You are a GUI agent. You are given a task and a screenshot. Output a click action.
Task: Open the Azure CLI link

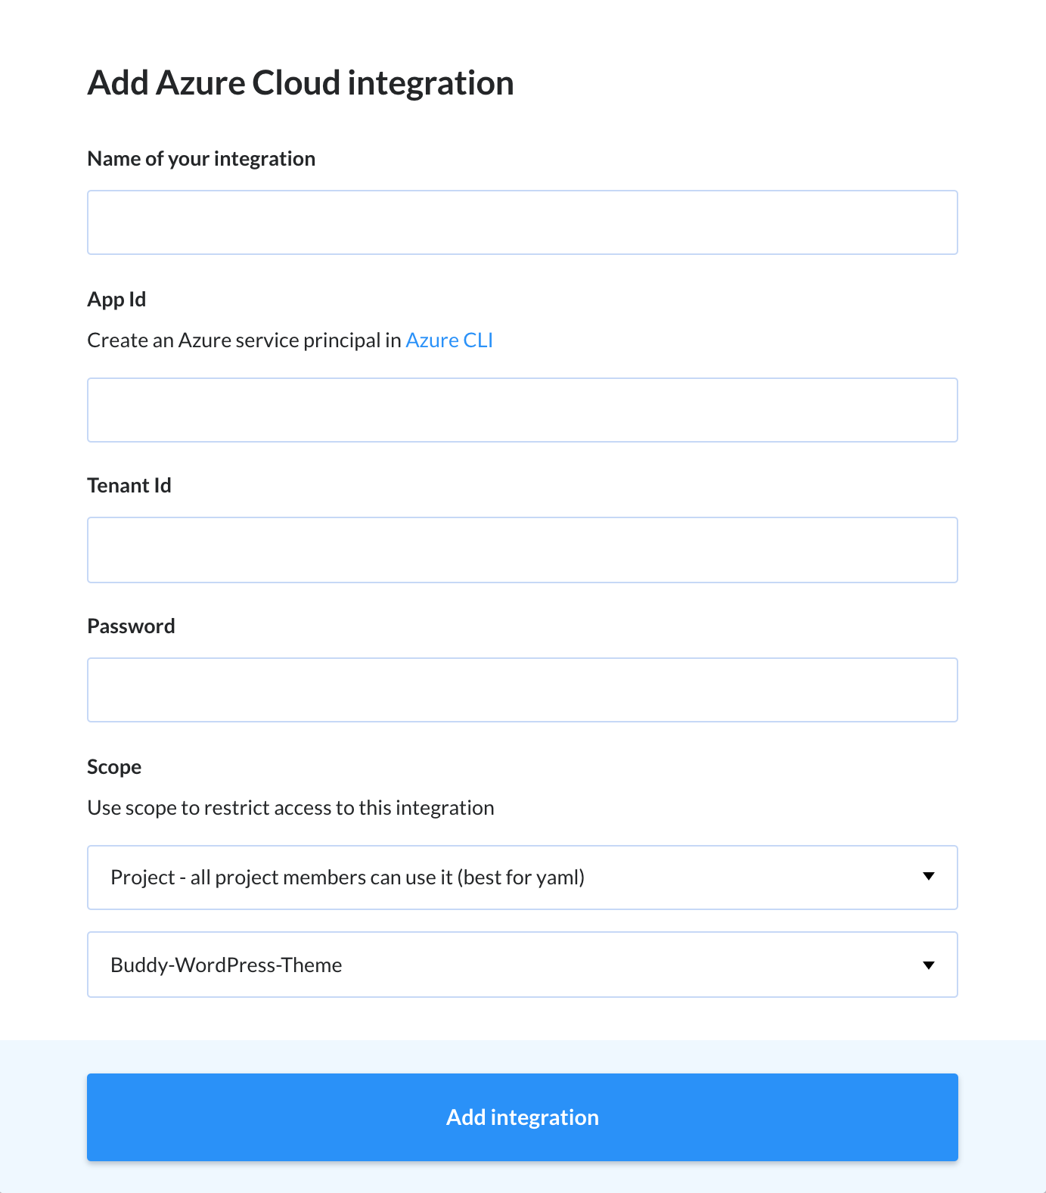click(449, 340)
